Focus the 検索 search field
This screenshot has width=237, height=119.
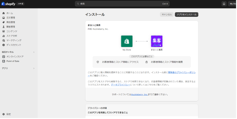click(122, 4)
